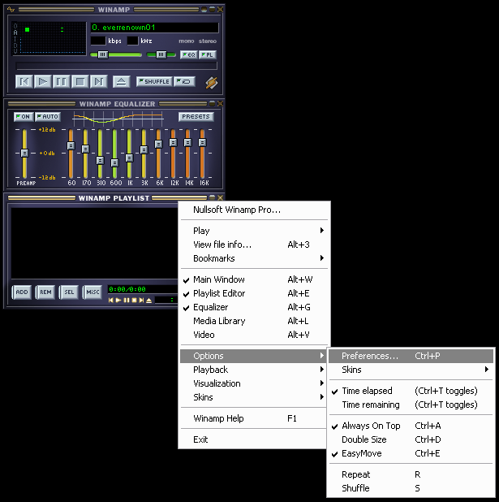This screenshot has height=502, width=499.
Task: Click Previous track button in main window
Action: coord(24,82)
